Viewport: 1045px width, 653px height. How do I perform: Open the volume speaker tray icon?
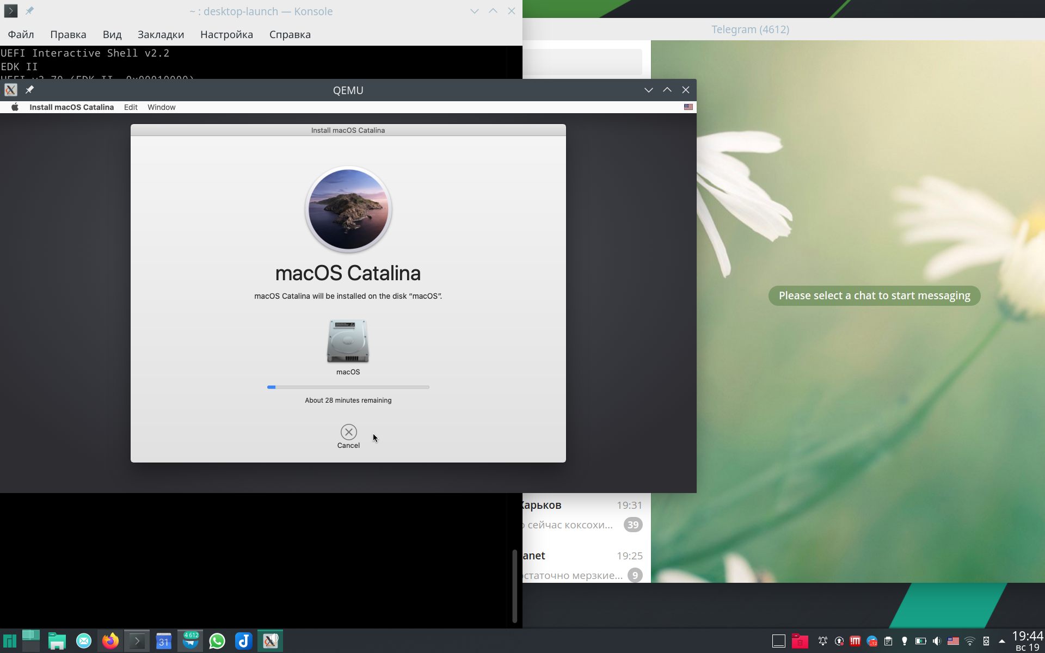pyautogui.click(x=937, y=641)
